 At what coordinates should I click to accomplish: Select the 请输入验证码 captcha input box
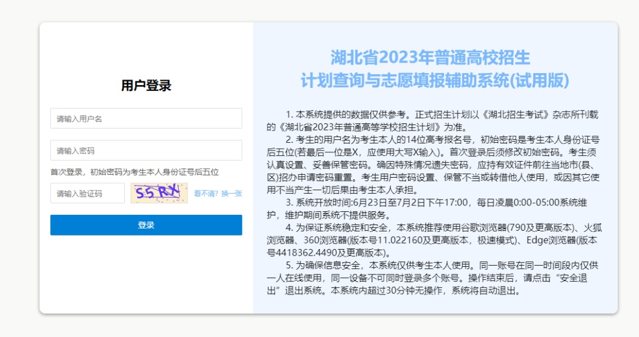pos(87,193)
